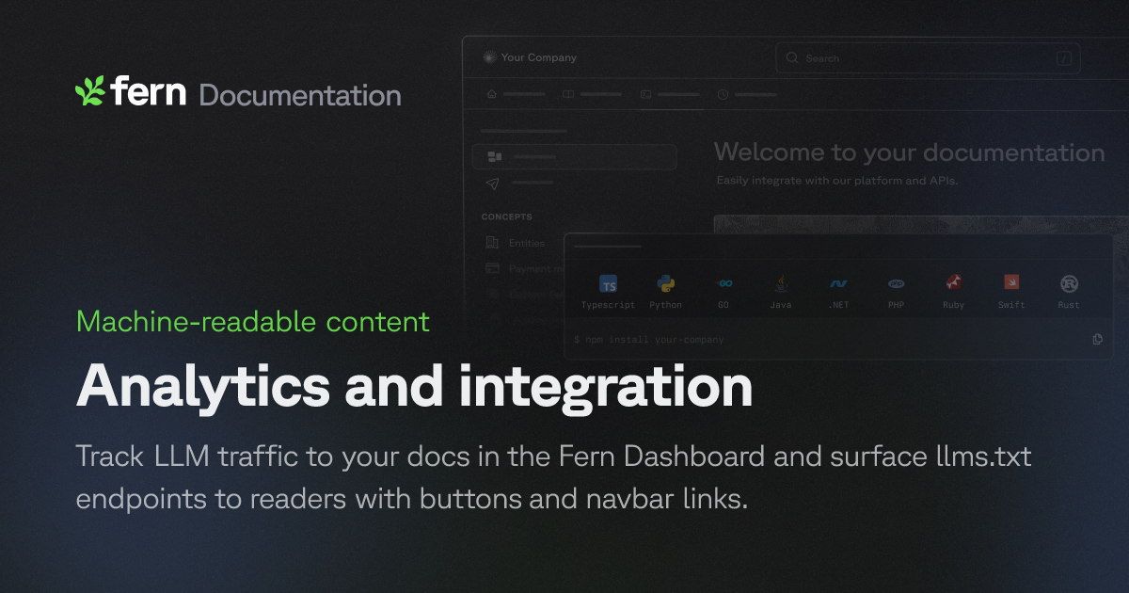
Task: Click the Analytics and integration title
Action: point(414,386)
